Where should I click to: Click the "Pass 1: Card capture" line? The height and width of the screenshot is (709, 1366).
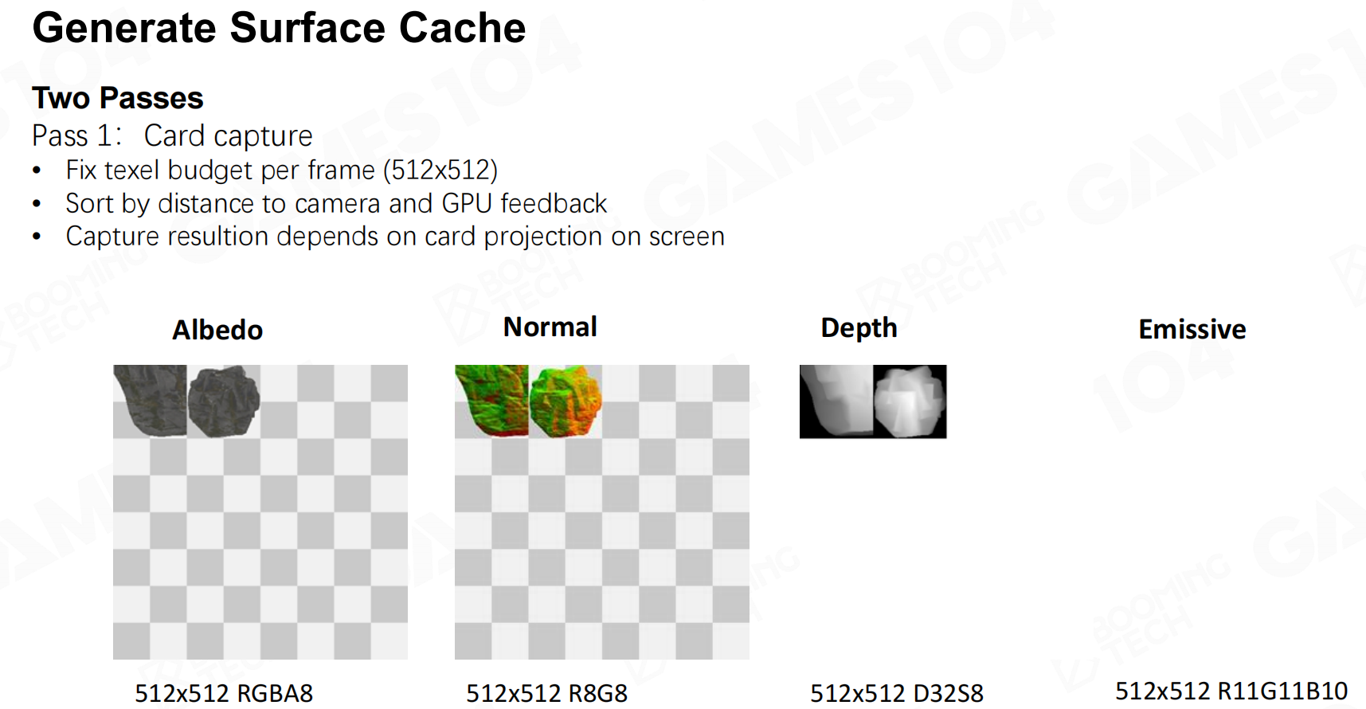(x=172, y=135)
